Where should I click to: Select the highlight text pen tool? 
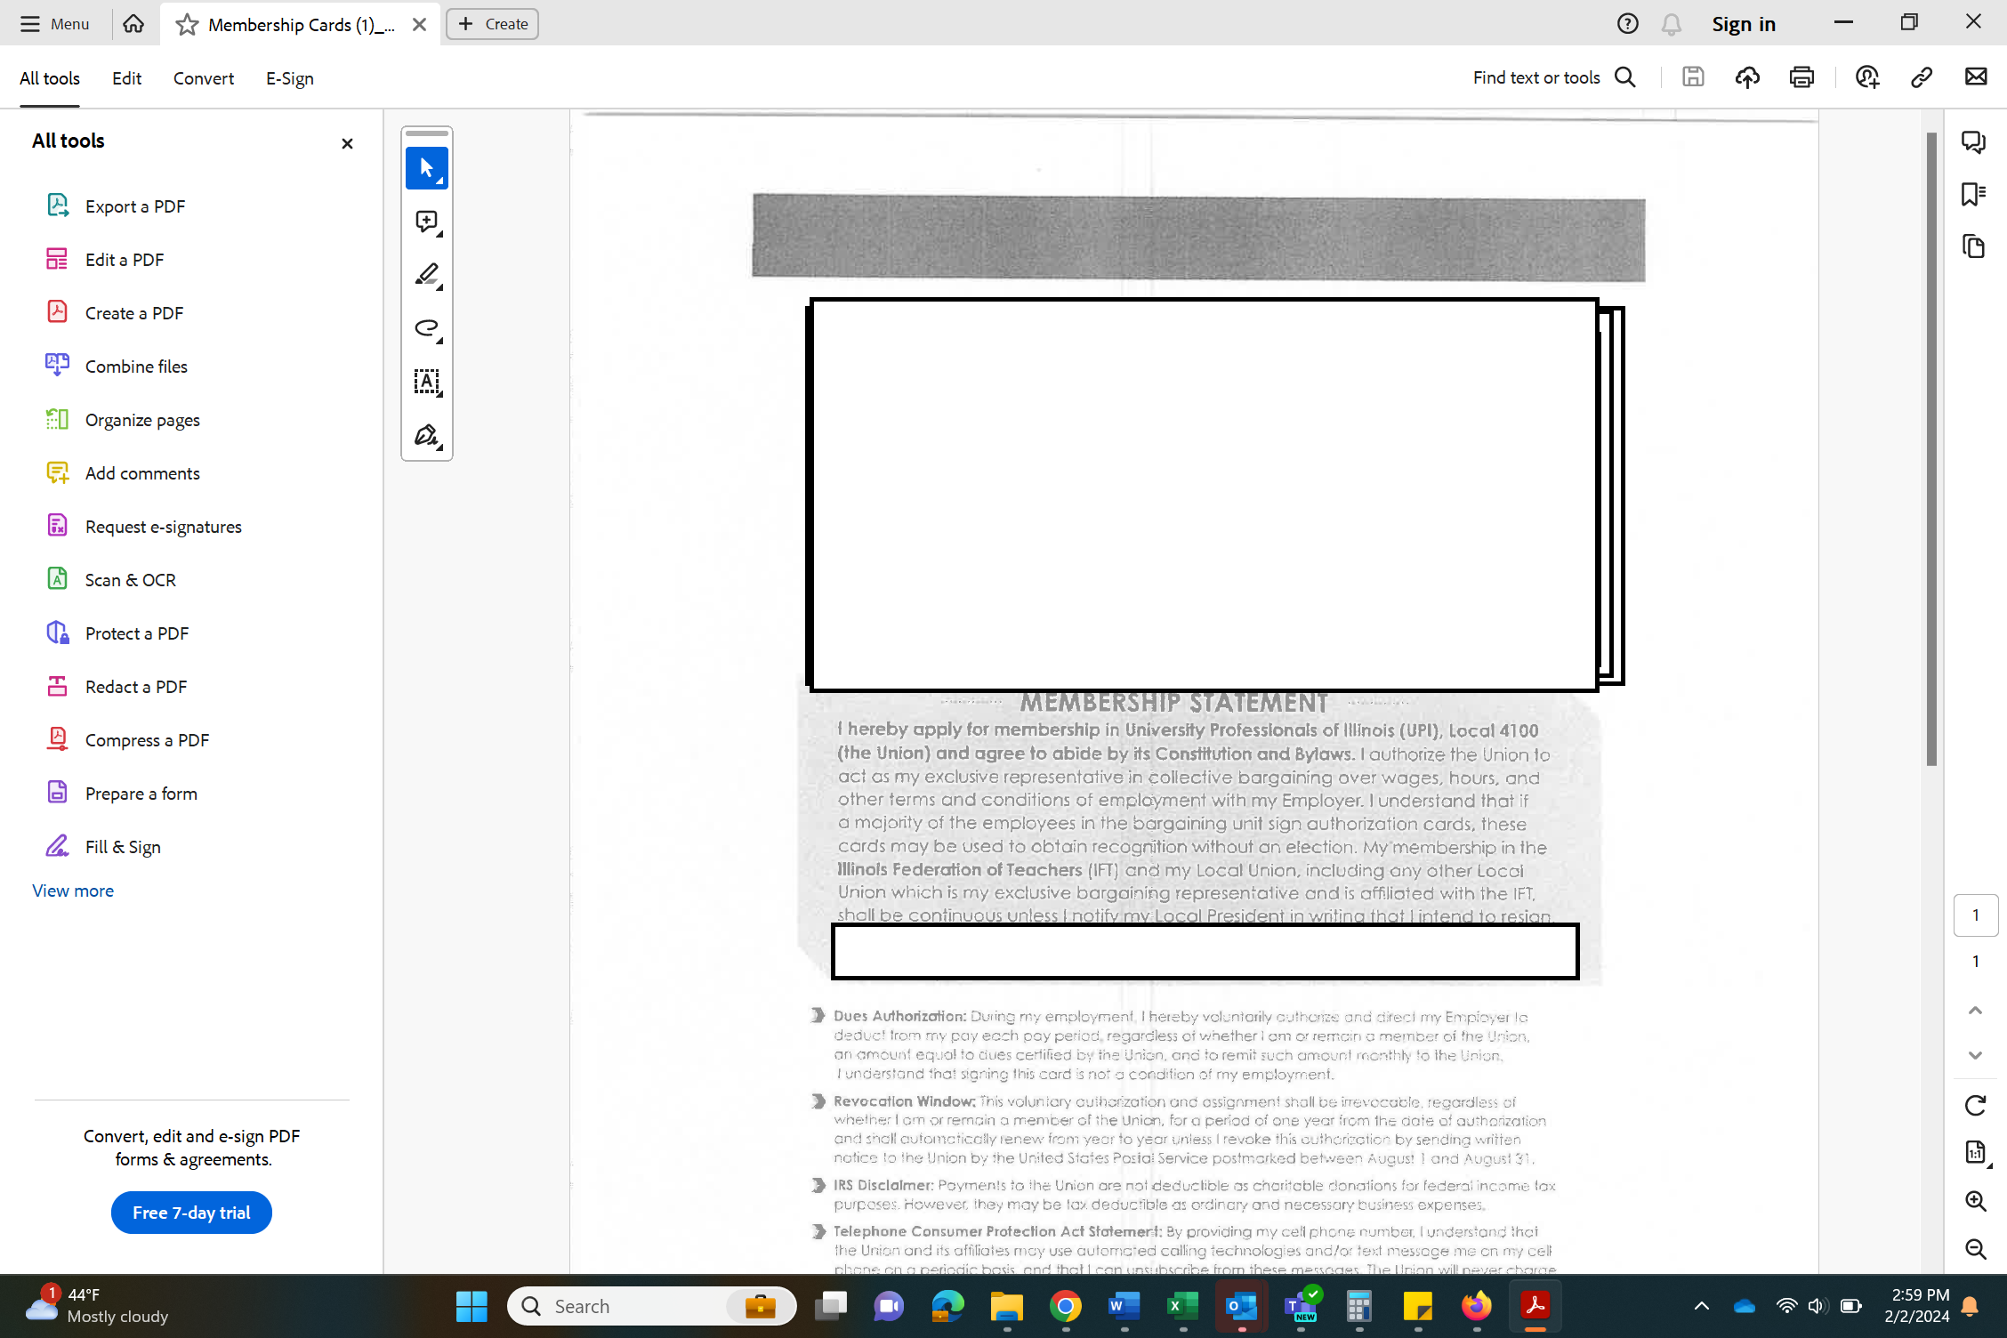tap(427, 275)
